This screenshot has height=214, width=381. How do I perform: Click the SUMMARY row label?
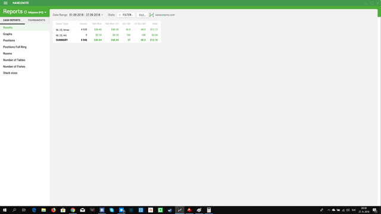pyautogui.click(x=62, y=40)
